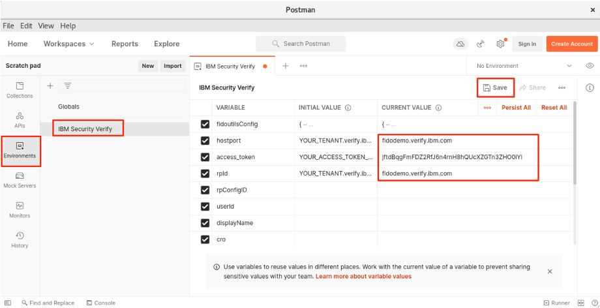Viewport: 600px width, 308px height.
Task: Open the View menu
Action: pyautogui.click(x=46, y=25)
